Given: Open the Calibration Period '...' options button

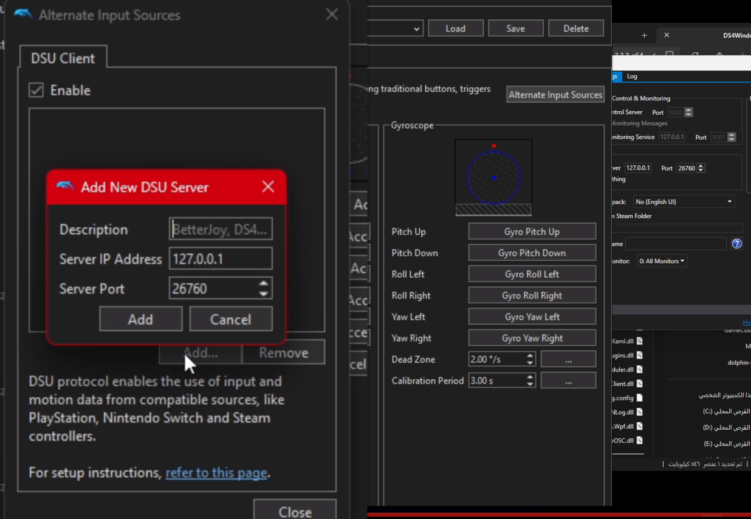Looking at the screenshot, I should tap(568, 380).
